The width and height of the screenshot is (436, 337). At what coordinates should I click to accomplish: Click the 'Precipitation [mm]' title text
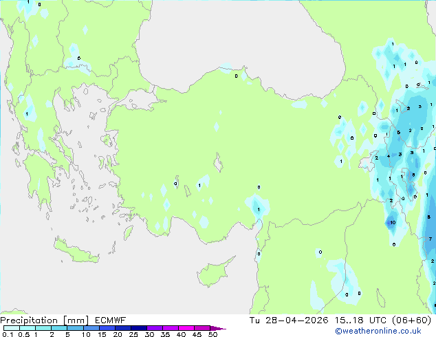point(45,320)
